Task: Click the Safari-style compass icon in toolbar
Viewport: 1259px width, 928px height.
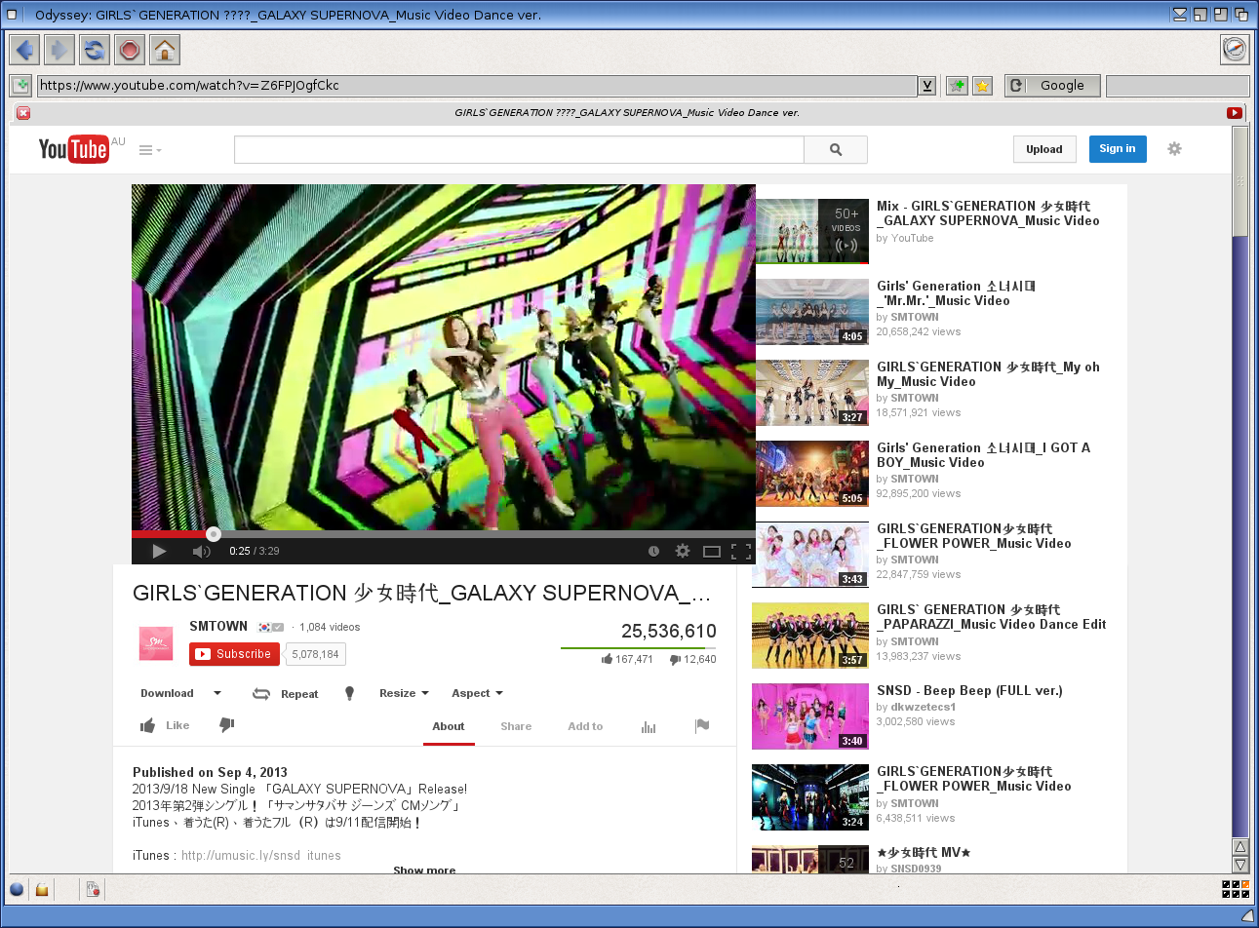Action: [1235, 50]
